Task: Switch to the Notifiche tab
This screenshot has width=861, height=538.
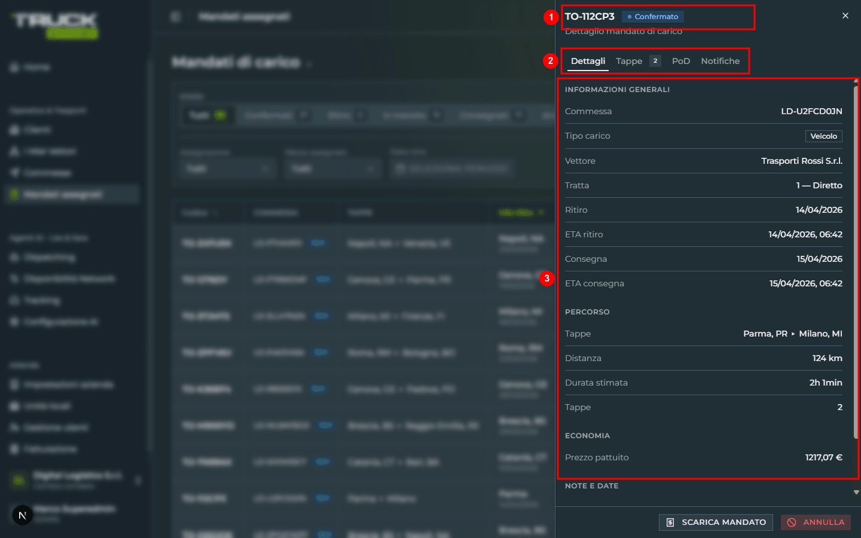Action: [720, 61]
